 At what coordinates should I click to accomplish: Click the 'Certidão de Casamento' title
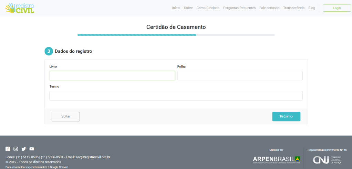[176, 27]
